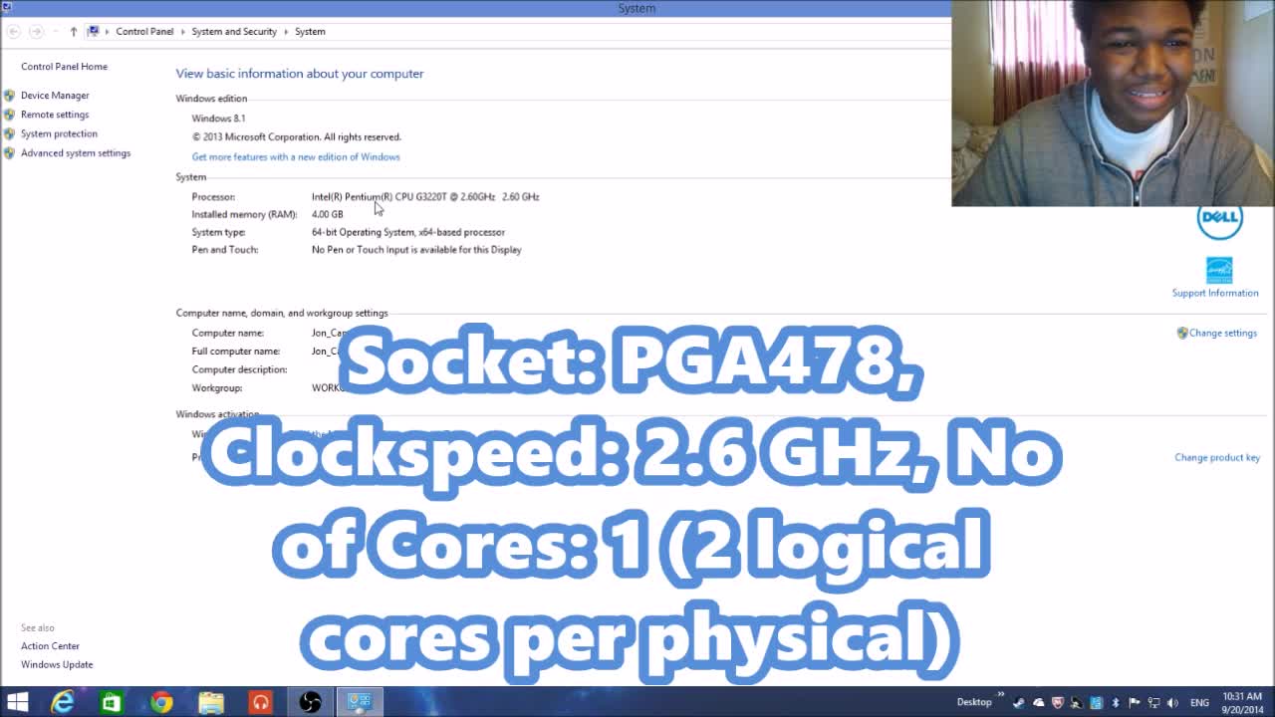Open the recent locations dropdown
Viewport: 1275px width, 717px height.
tap(55, 32)
